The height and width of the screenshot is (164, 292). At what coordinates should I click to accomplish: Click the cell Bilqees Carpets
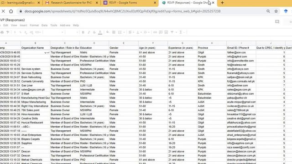point(35,139)
